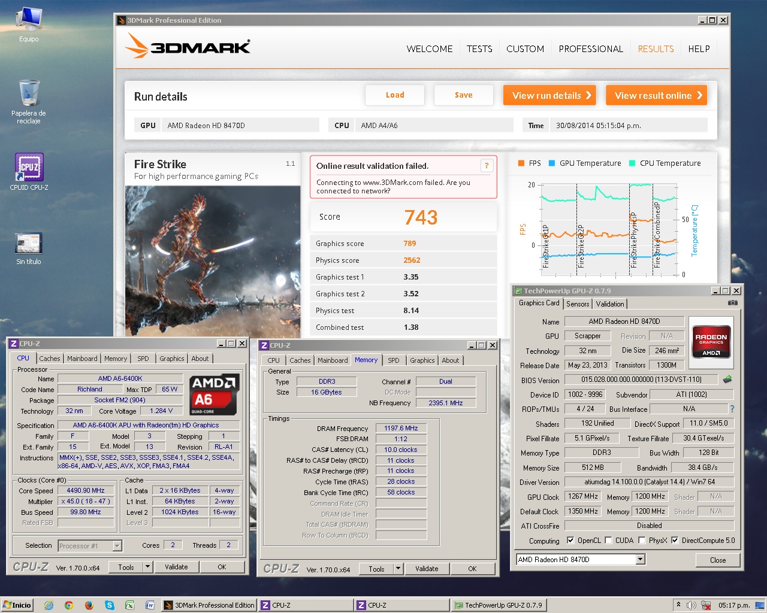This screenshot has width=767, height=613.
Task: Open the CUSTOM section in 3DMark
Action: (526, 49)
